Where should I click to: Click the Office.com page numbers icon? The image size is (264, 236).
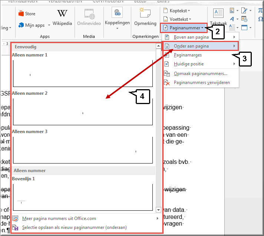(15, 219)
